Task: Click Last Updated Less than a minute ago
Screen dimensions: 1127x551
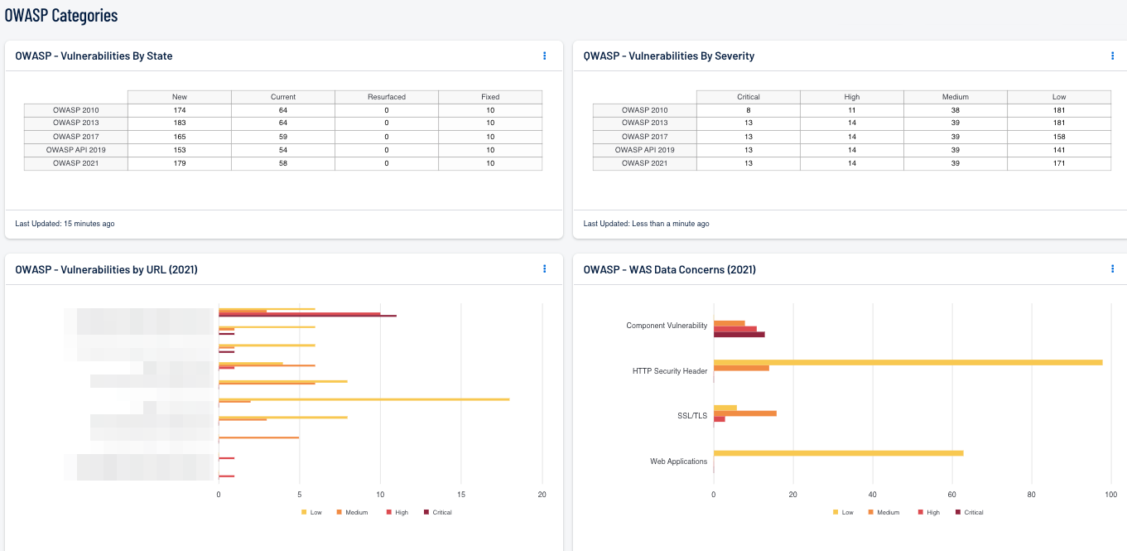Action: pyautogui.click(x=646, y=224)
